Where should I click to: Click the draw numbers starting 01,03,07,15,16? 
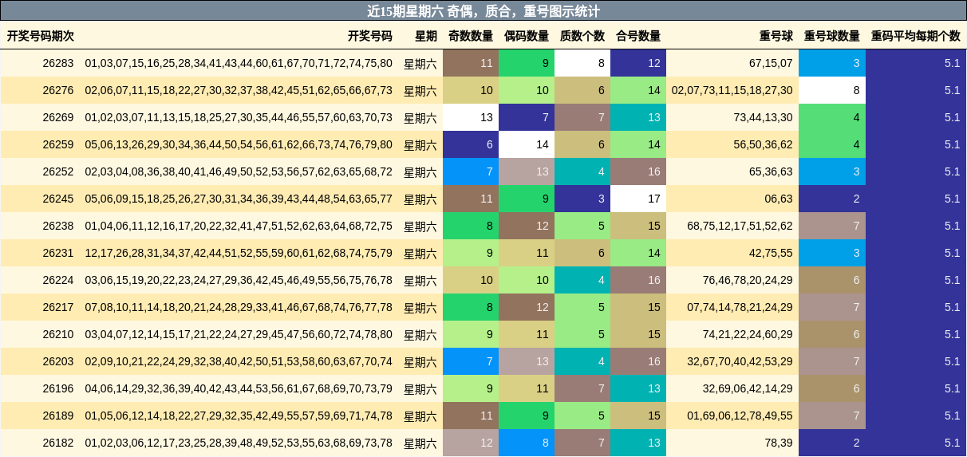pos(239,63)
